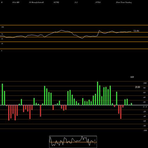Image resolution: width=148 pixels, height=148 pixels.
Task: Click the '100' label on RSI axis
Action: tap(3, 27)
